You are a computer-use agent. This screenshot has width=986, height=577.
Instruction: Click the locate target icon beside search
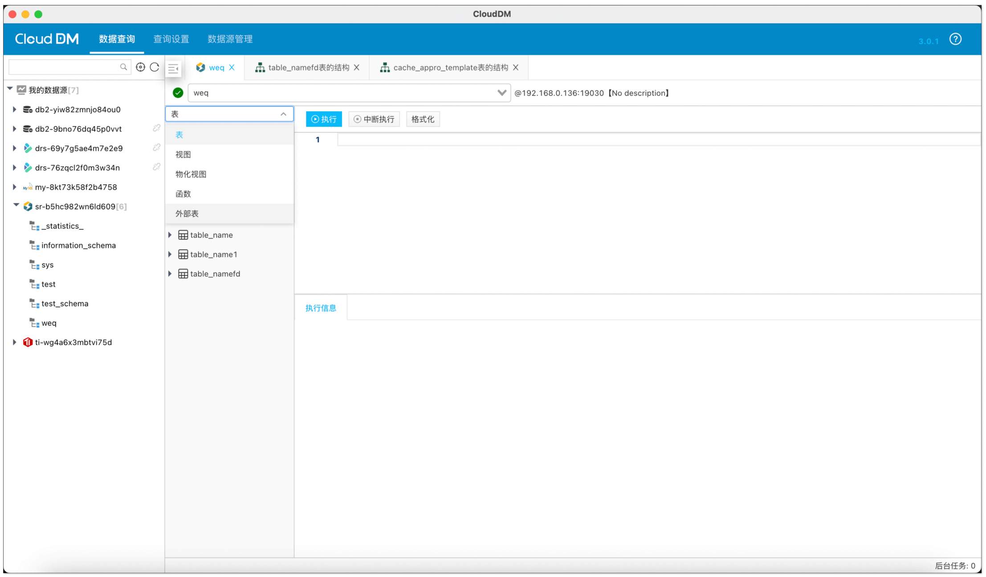pos(140,67)
